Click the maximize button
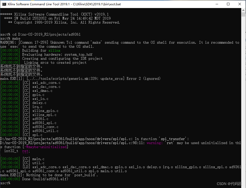The height and width of the screenshot is (188, 246). click(228, 4)
